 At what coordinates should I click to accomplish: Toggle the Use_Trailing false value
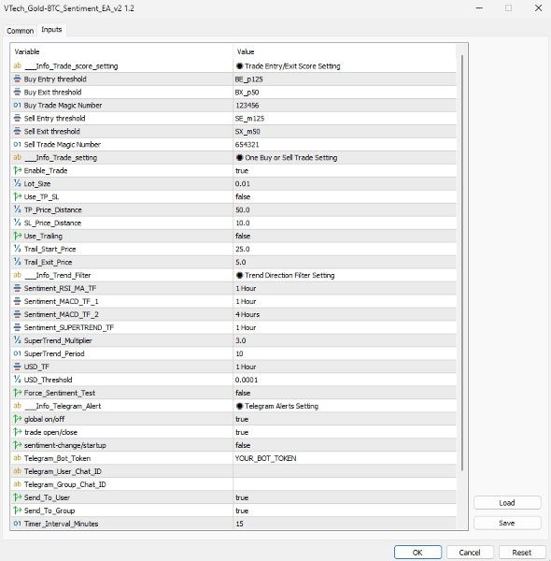point(345,237)
